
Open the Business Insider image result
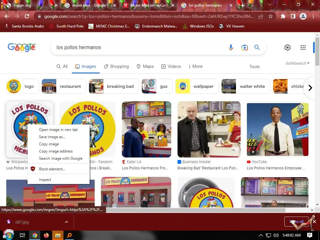(209, 129)
